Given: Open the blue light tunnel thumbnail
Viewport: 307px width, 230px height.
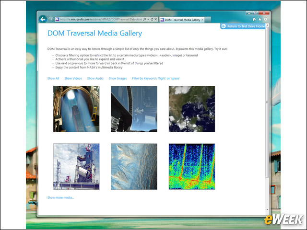Looking at the screenshot, I should [x=76, y=109].
